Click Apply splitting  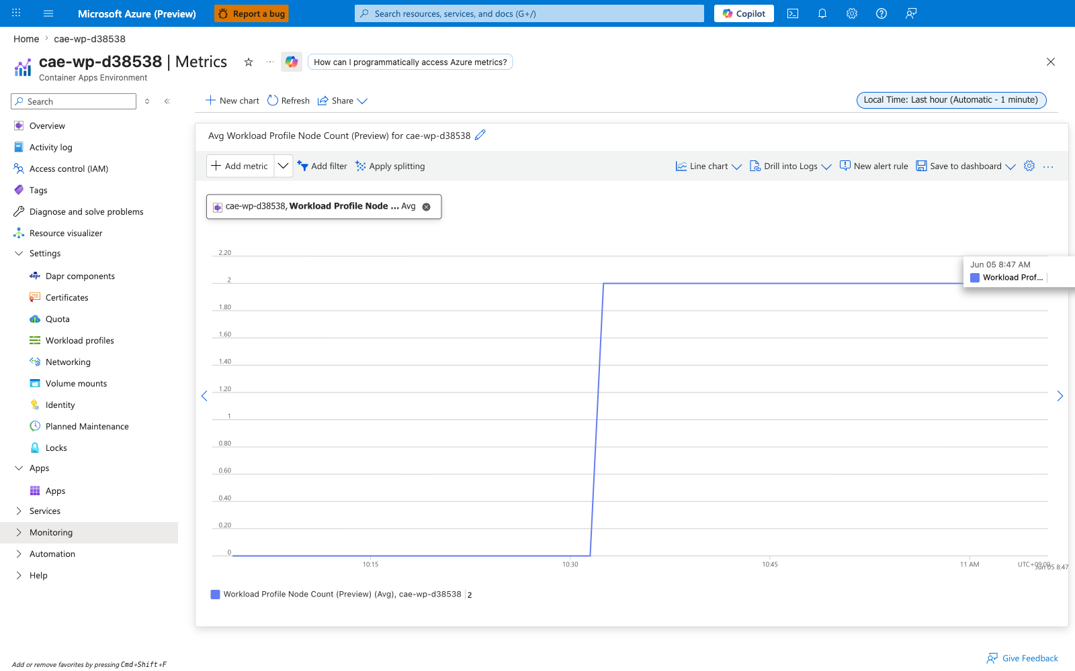[x=390, y=166]
